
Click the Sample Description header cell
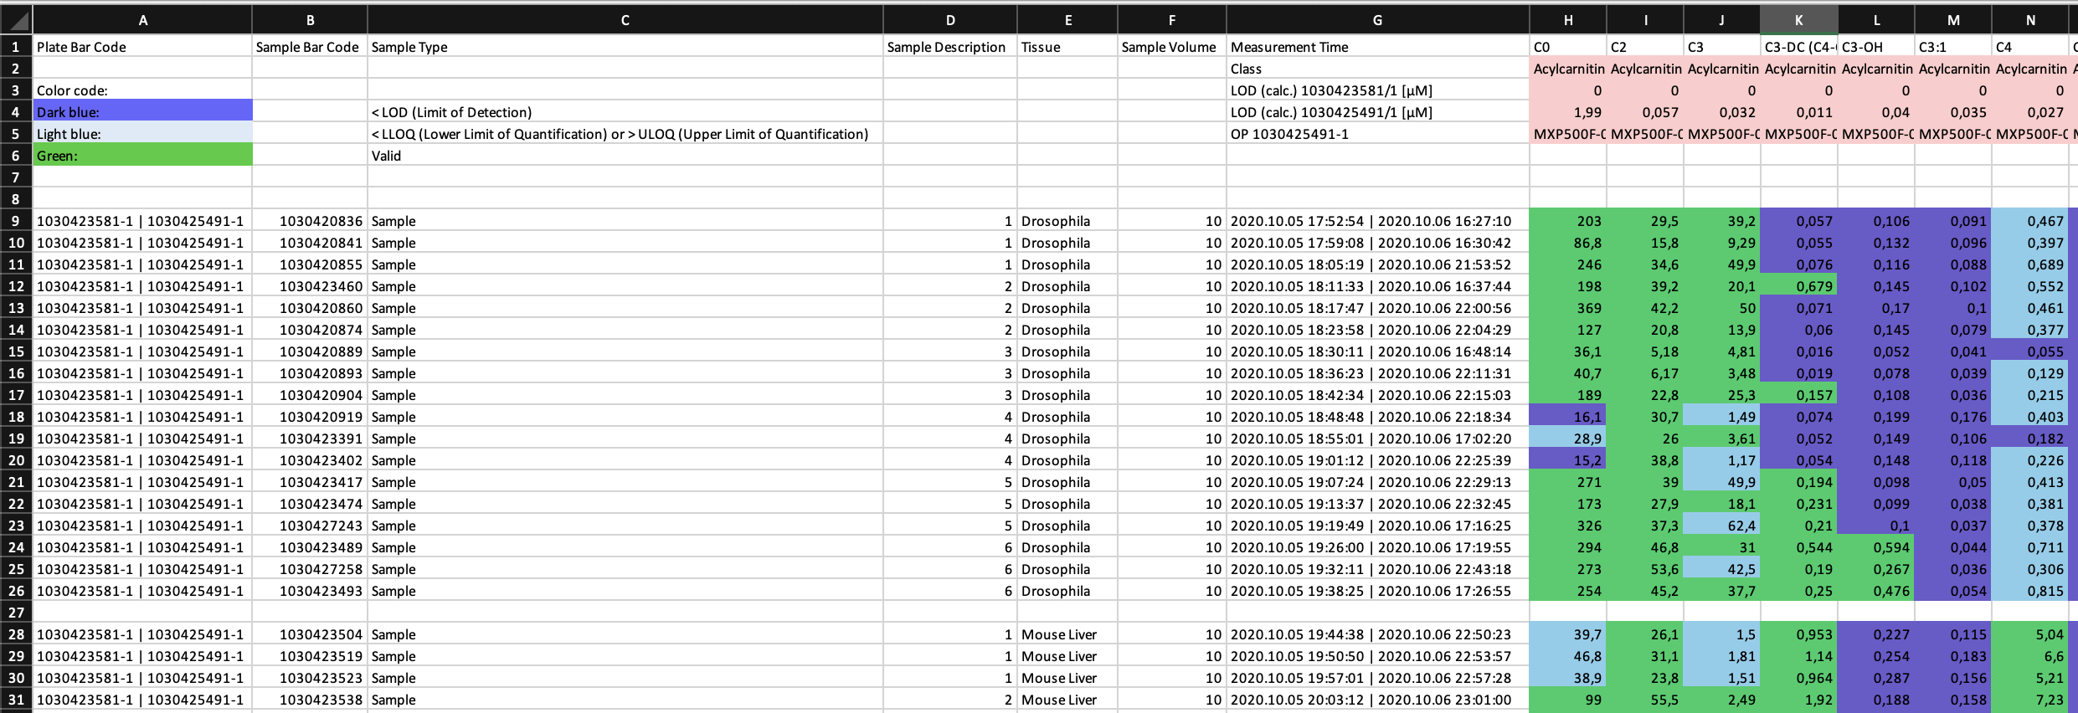(949, 47)
